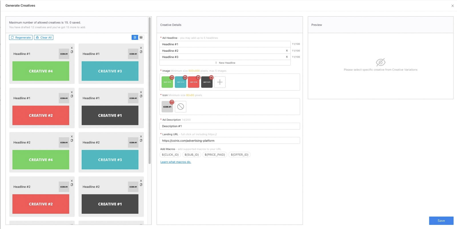This screenshot has height=229, width=457.
Task: Select the green uploaded image thumbnail
Action: tap(167, 82)
